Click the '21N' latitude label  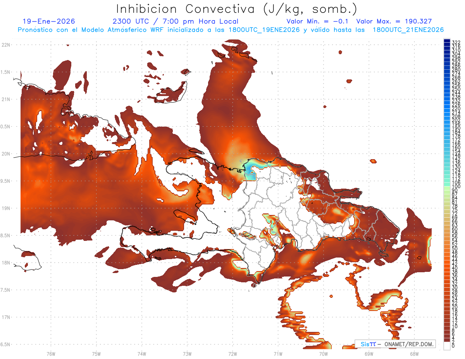(x=5, y=99)
